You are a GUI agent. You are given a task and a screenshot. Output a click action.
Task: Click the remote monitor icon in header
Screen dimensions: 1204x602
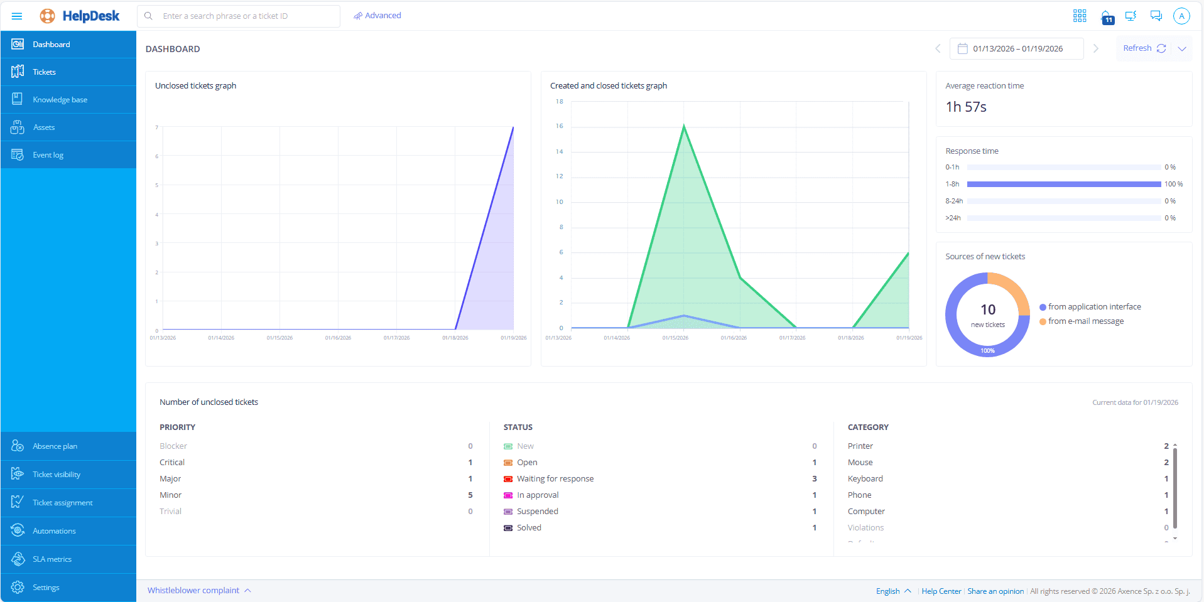[x=1131, y=16]
